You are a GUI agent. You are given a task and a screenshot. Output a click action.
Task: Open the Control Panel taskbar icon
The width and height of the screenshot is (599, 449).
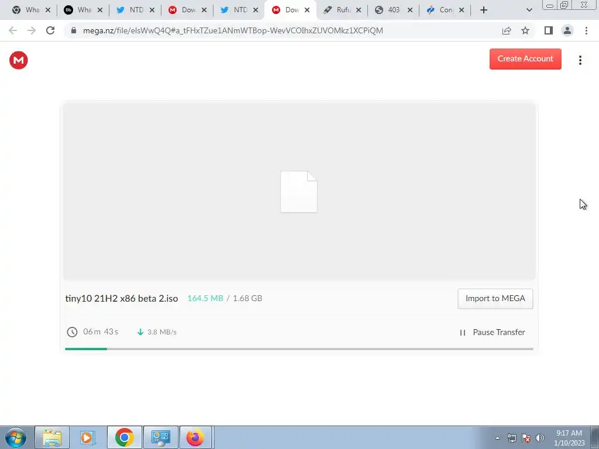click(160, 437)
